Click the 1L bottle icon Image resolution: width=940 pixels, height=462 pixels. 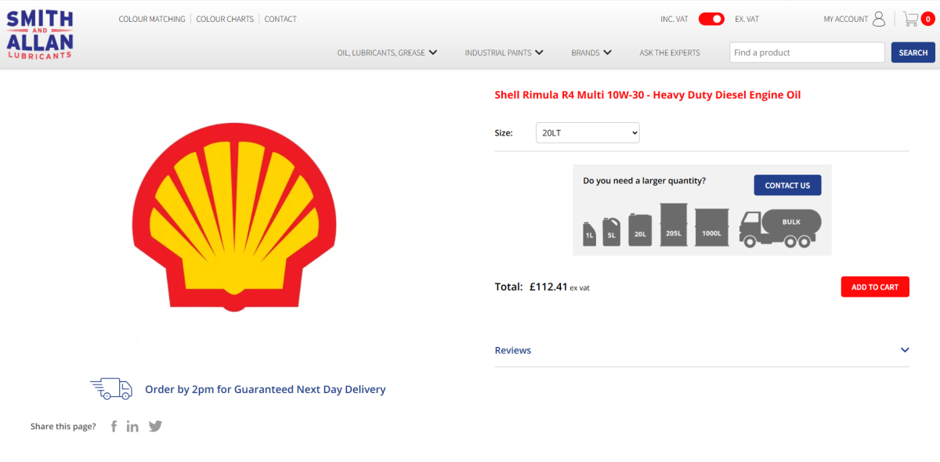click(589, 233)
